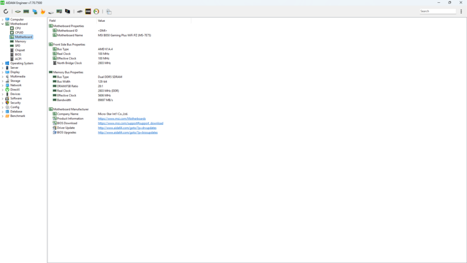Click the memory module toolbar icon
Screen dimensions: 467x263
pyautogui.click(x=26, y=11)
